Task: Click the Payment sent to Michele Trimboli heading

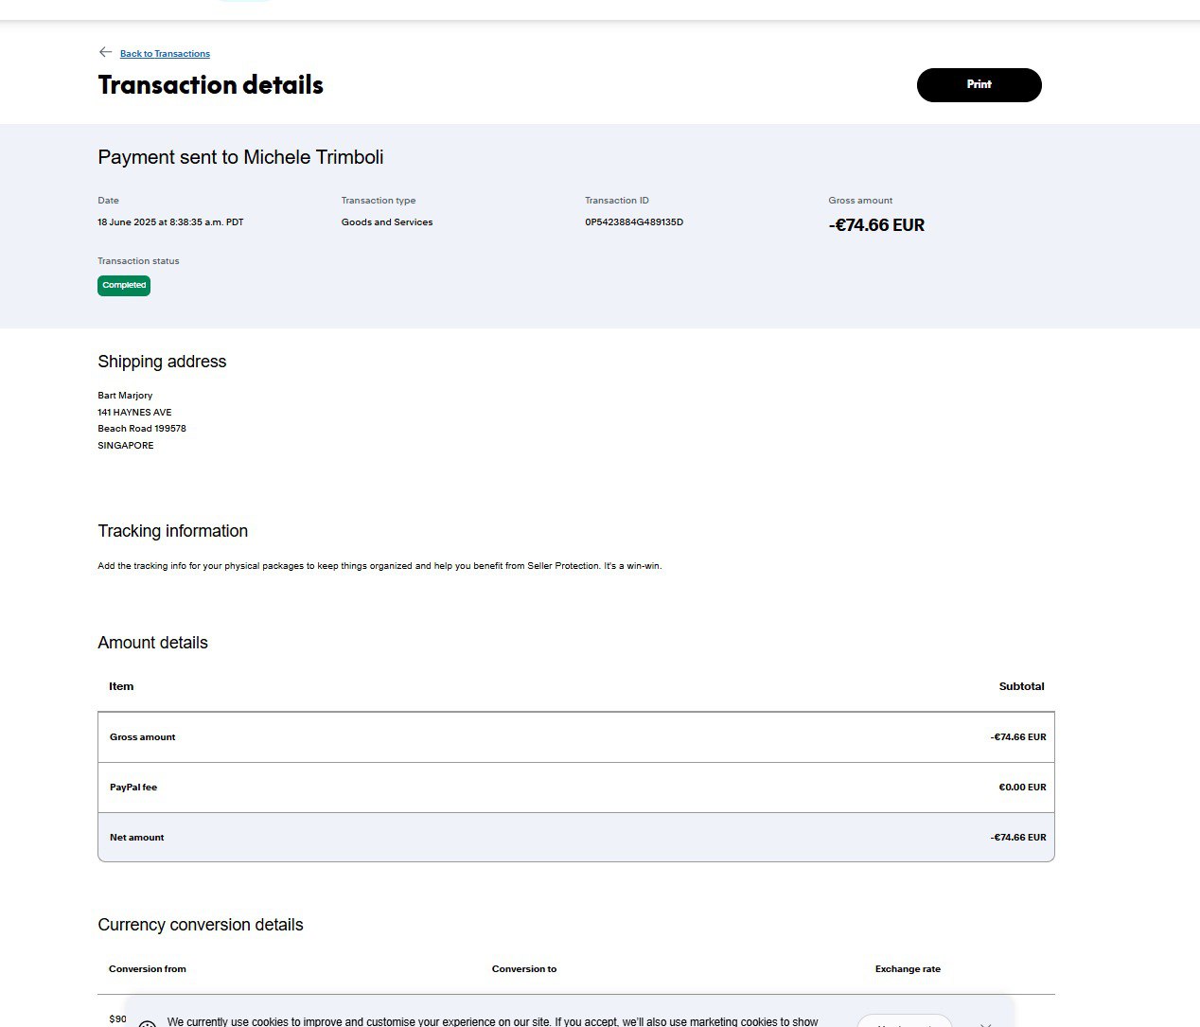Action: pos(240,157)
